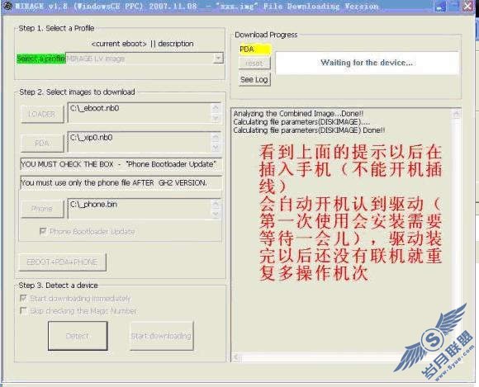This screenshot has height=387, width=479.
Task: Click the PDA file button
Action: point(42,143)
